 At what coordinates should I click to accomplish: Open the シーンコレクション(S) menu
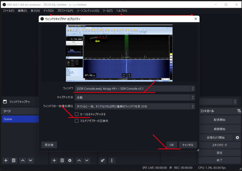point(88,11)
